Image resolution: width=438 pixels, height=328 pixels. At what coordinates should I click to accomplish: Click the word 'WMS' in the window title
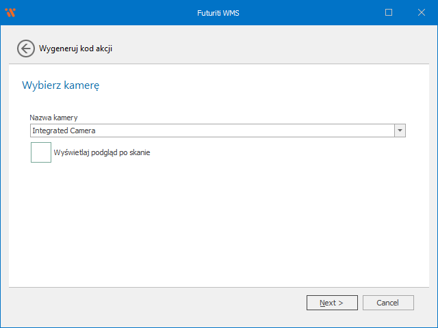point(231,12)
